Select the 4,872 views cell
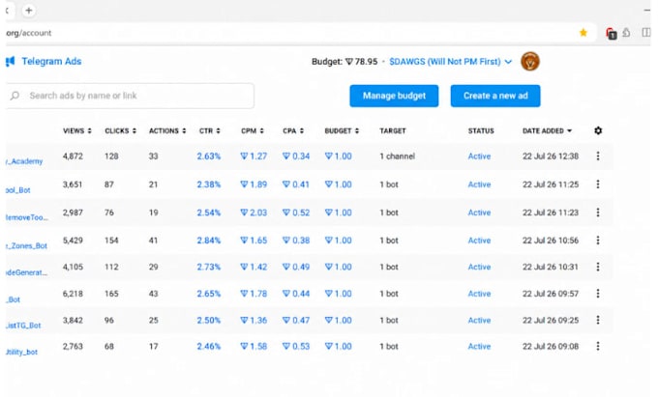Image resolution: width=658 pixels, height=397 pixels. coord(73,156)
